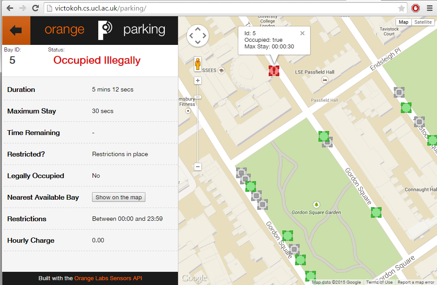
Task: Click Show on the map button
Action: 119,197
